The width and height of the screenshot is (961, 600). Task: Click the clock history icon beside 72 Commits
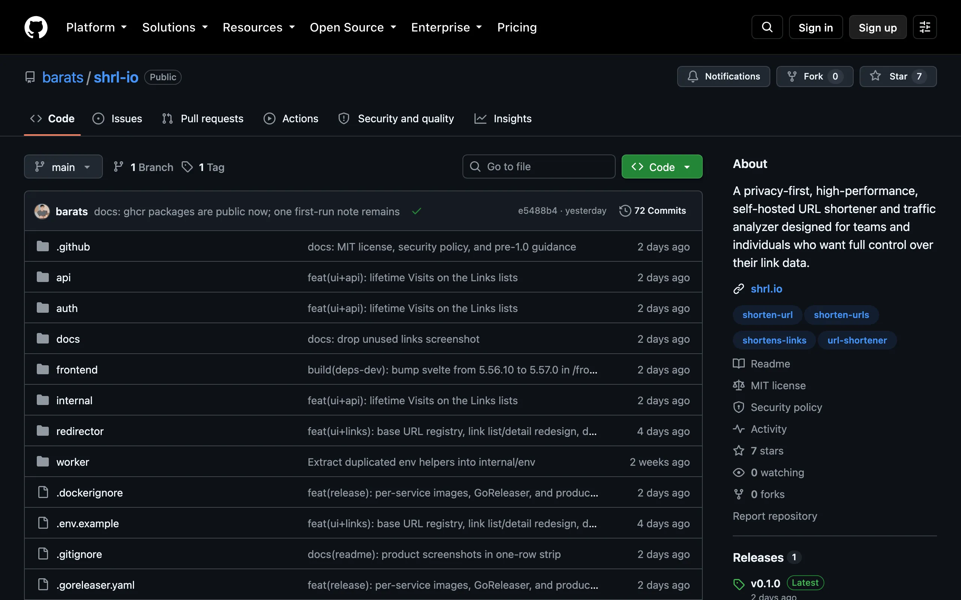(625, 211)
